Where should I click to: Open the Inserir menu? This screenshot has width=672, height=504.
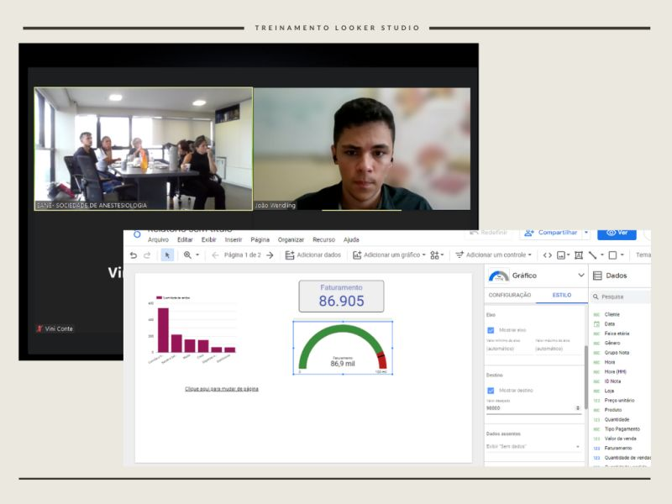pyautogui.click(x=234, y=239)
